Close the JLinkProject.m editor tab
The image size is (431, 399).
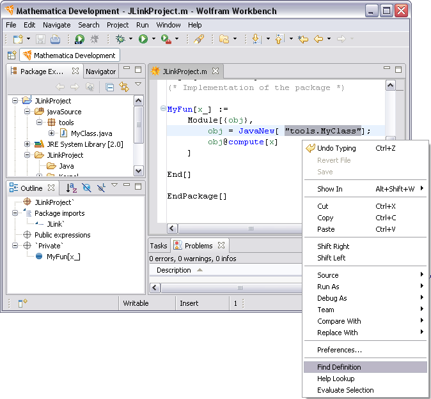(215, 71)
